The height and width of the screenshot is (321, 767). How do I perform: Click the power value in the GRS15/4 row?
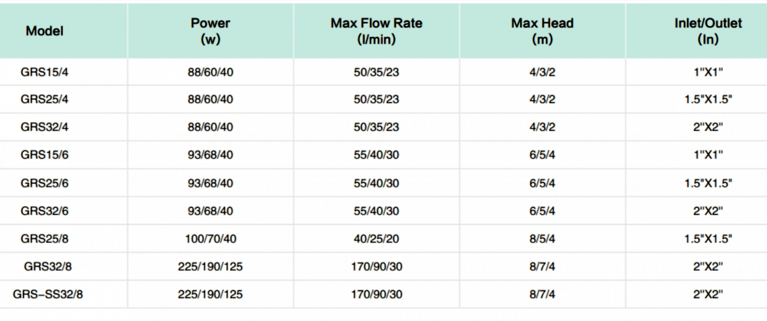point(210,72)
